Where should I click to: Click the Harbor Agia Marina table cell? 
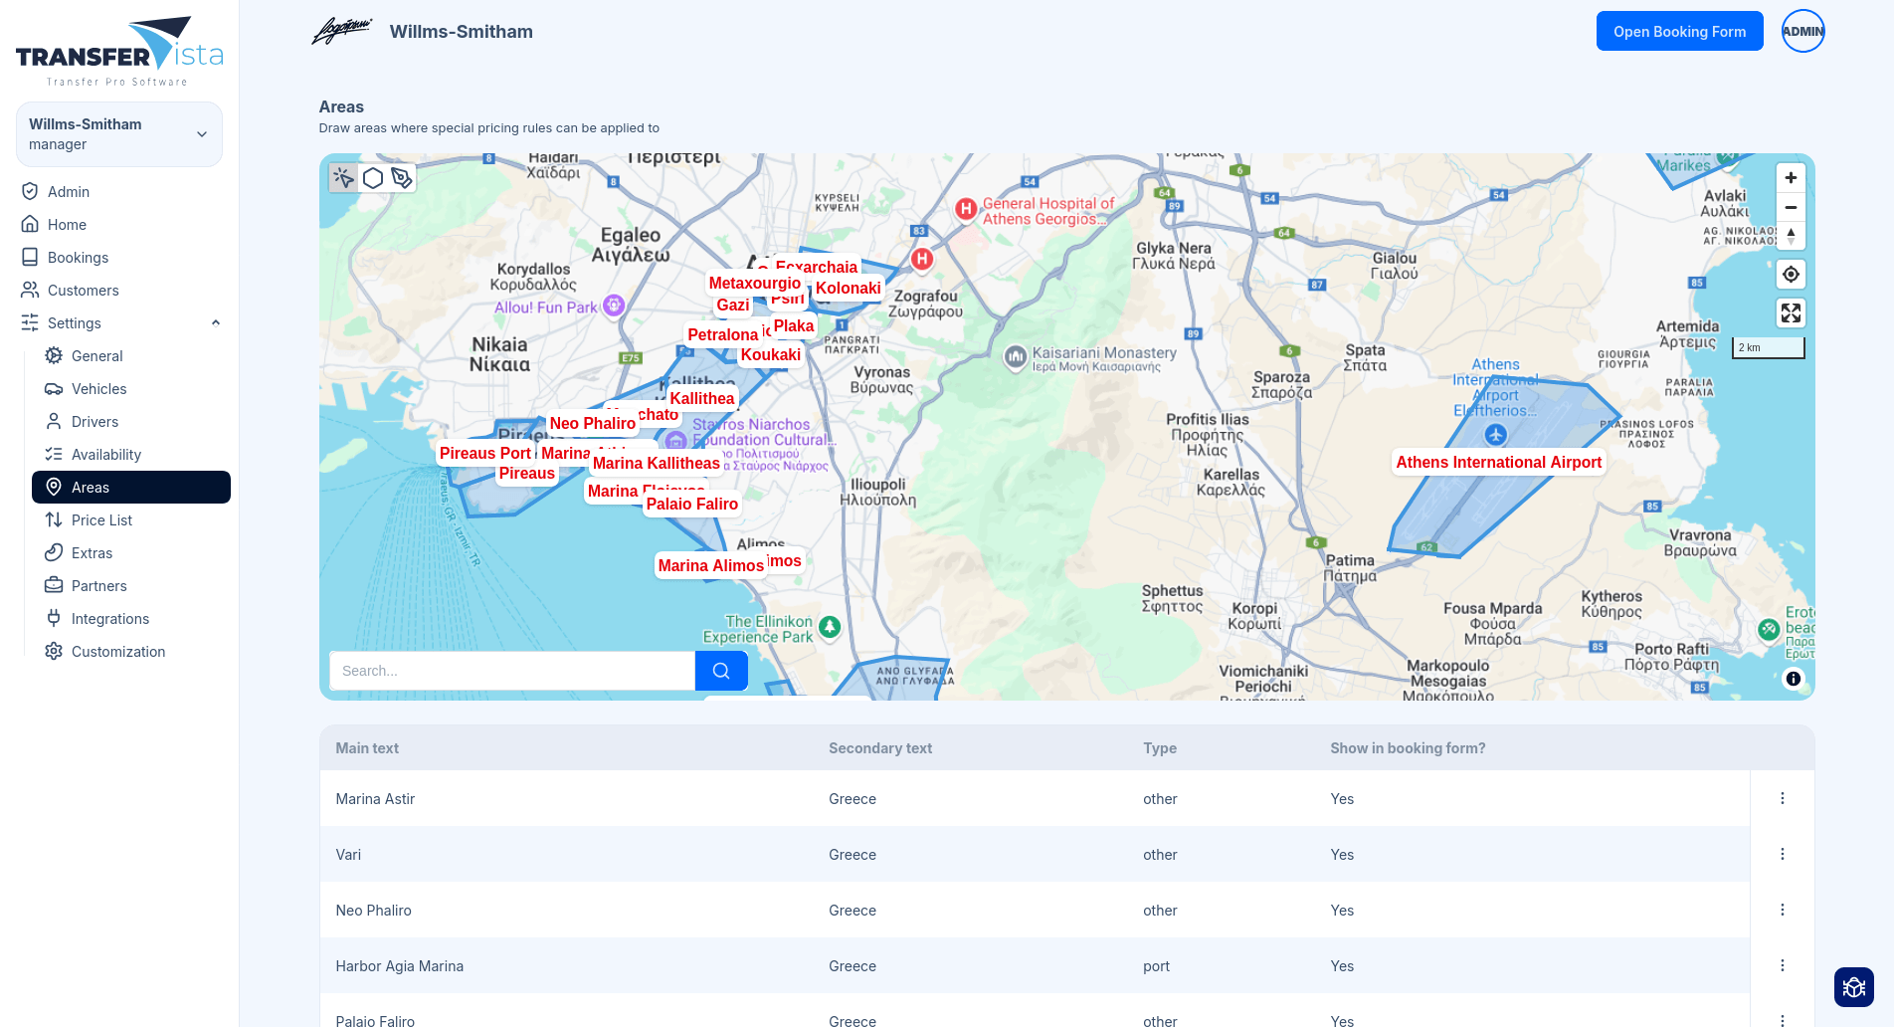(x=399, y=965)
